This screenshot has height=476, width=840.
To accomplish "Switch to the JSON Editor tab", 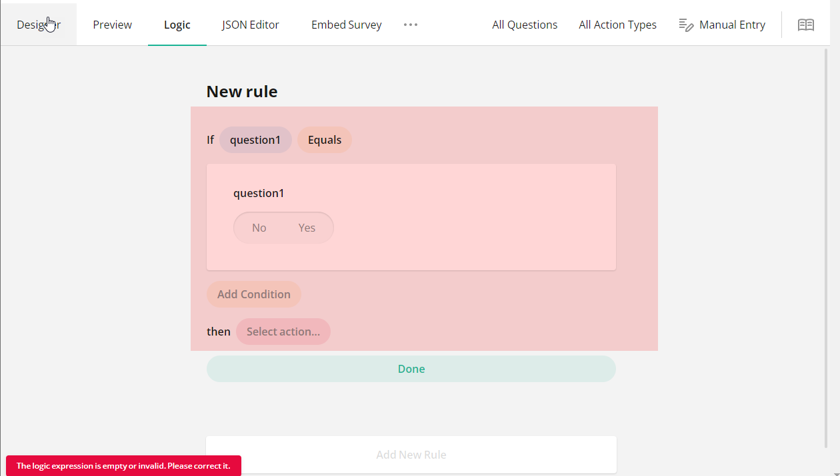I will coord(251,25).
